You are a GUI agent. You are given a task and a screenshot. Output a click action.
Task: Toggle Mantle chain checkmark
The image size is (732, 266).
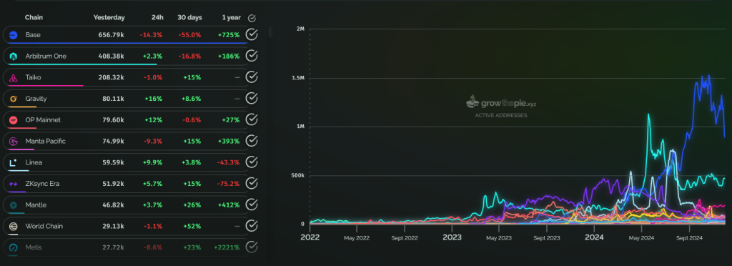[252, 205]
